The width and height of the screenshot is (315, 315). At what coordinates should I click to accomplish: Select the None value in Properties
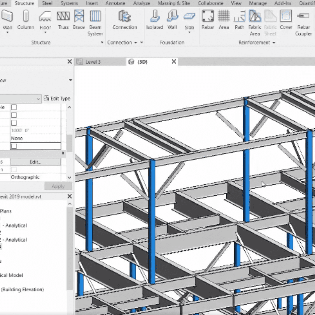[36, 138]
